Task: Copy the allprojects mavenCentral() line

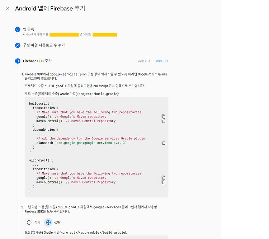Action: pos(163,182)
